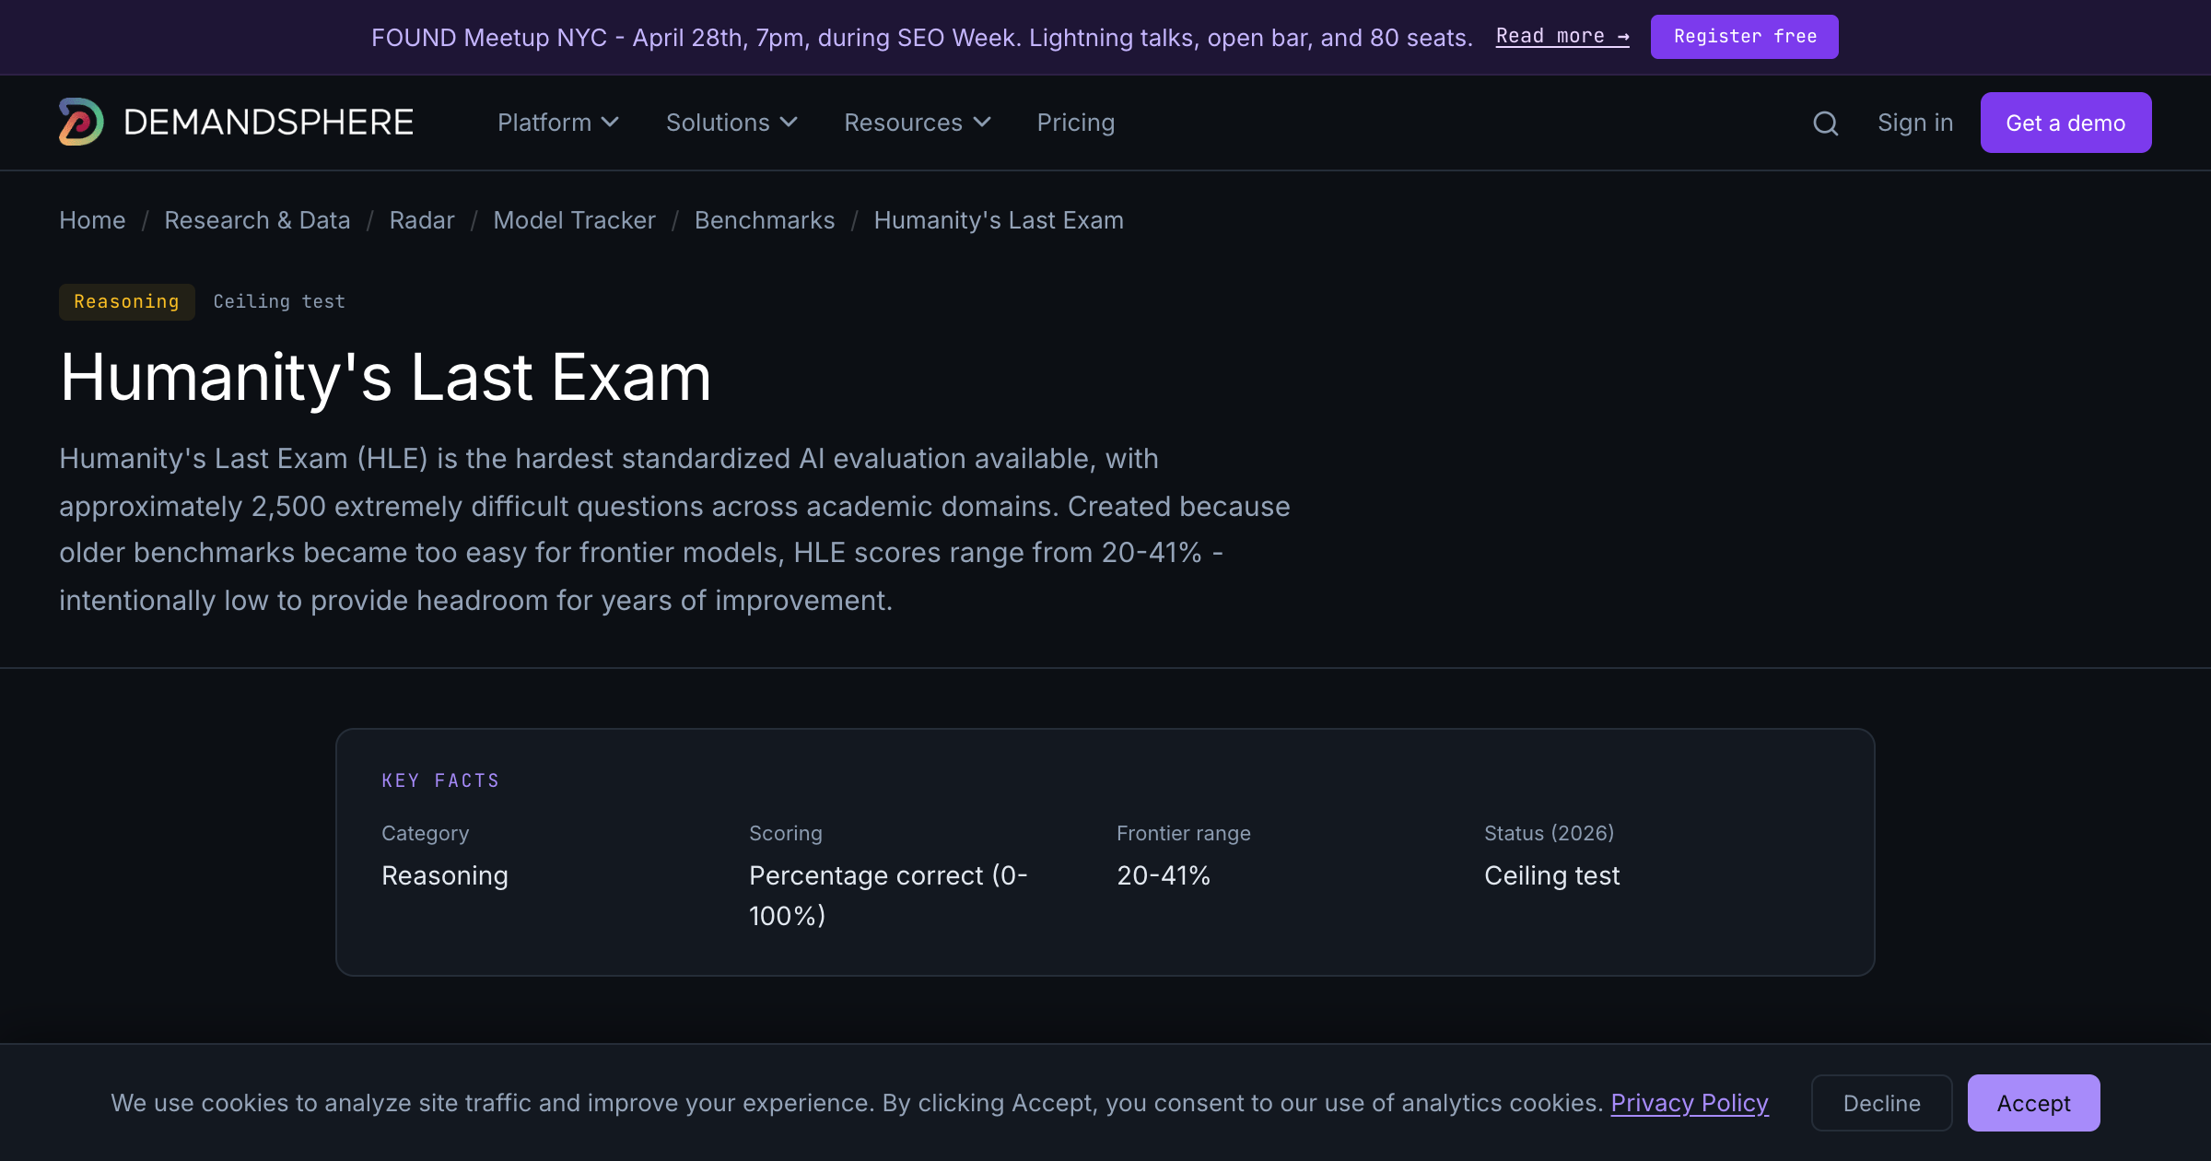Go to Home breadcrumb
The height and width of the screenshot is (1161, 2211).
92,220
